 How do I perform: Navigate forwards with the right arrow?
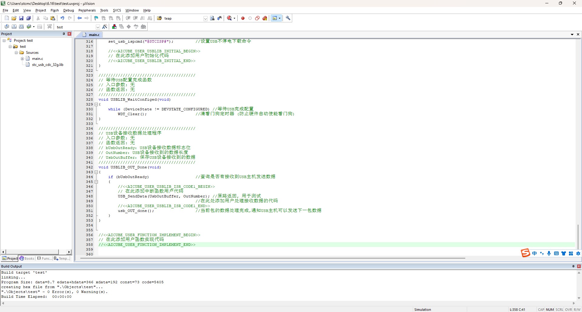pos(87,18)
